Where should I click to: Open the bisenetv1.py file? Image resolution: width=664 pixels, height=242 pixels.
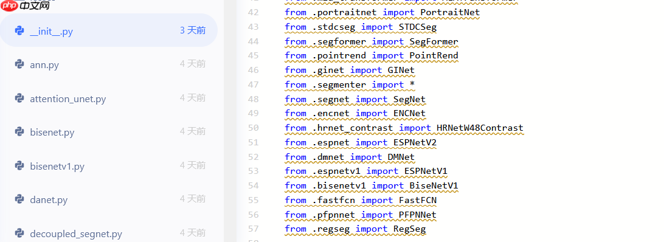(x=109, y=165)
